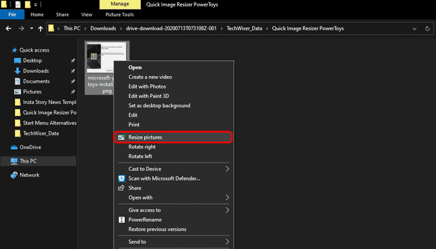Viewport: 436px width, 249px height.
Task: Click the Resize pictures PowerToys icon
Action: [121, 137]
